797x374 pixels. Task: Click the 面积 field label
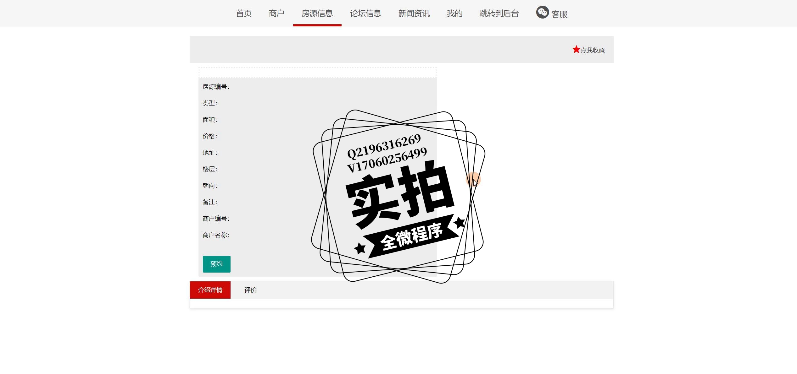coord(210,120)
